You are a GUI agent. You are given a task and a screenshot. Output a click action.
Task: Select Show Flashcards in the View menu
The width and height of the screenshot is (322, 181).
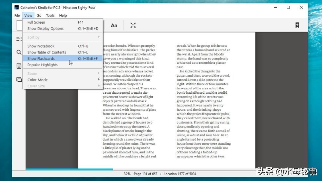click(41, 58)
